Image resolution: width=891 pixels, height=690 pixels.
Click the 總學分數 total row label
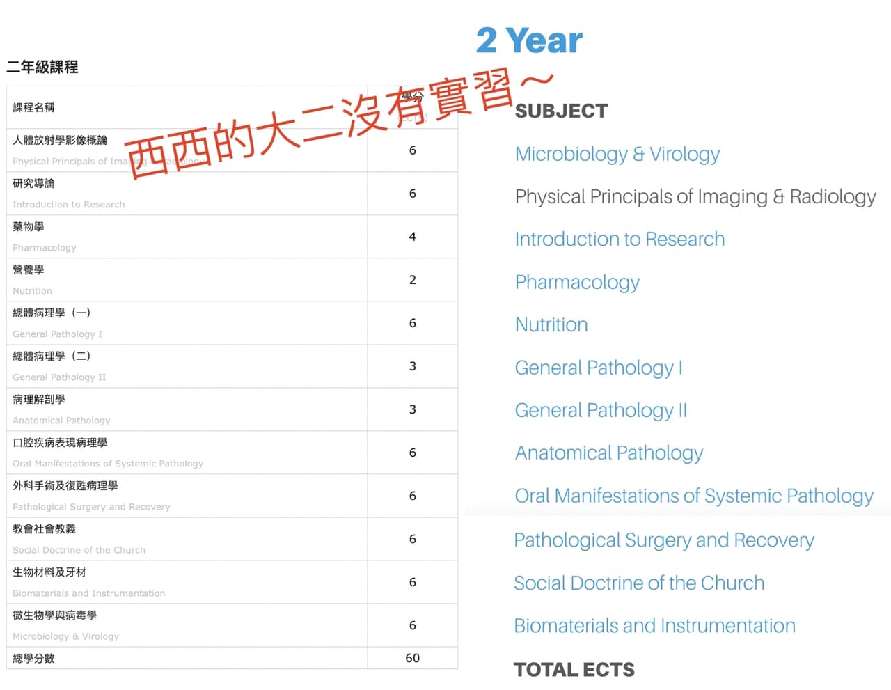(33, 658)
